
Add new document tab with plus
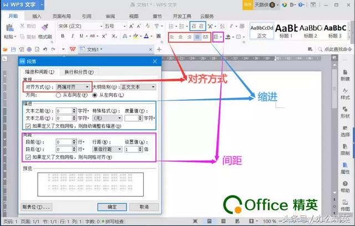[159, 49]
